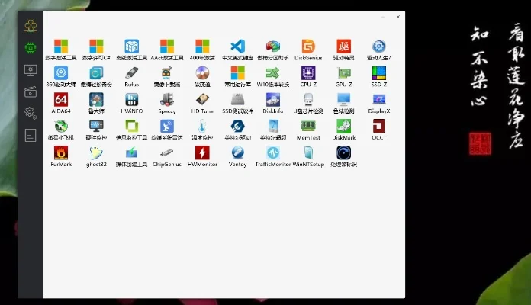This screenshot has width=531, height=305.
Task: Launch AIDA64
Action: 61,103
